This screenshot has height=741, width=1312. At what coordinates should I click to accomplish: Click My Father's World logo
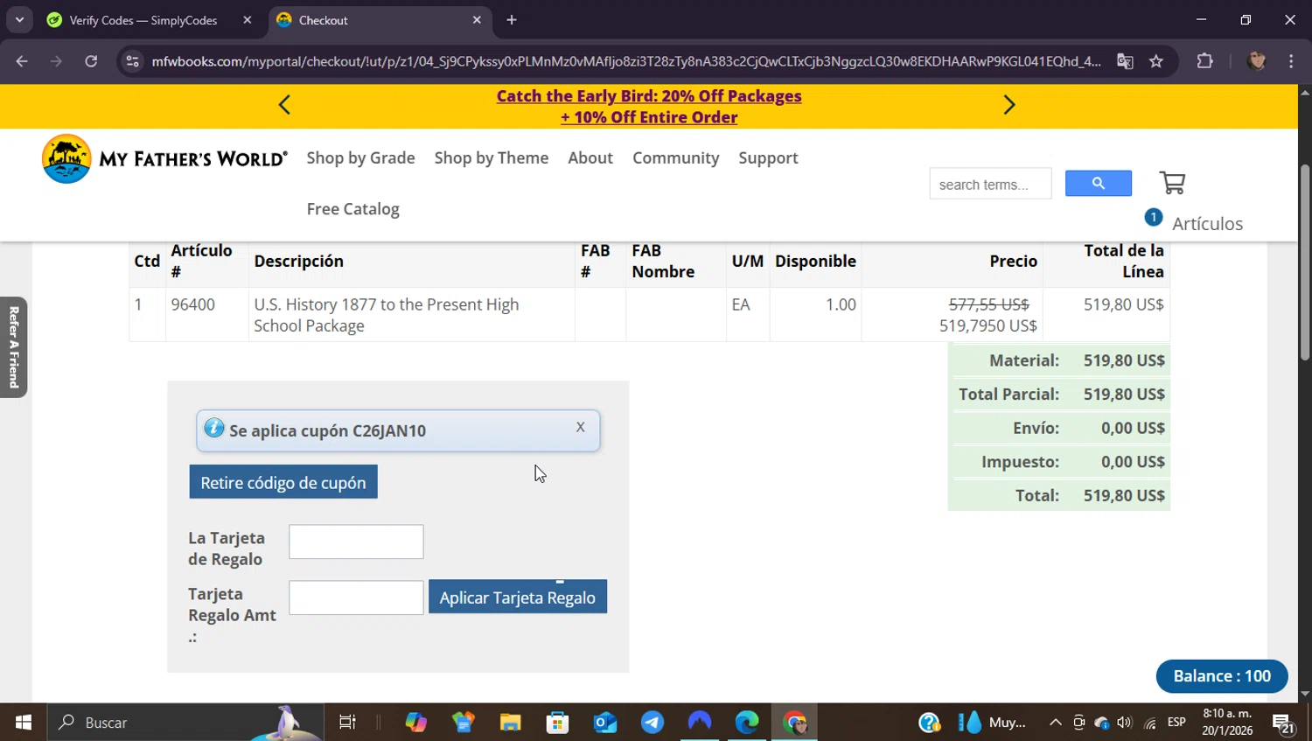164,158
